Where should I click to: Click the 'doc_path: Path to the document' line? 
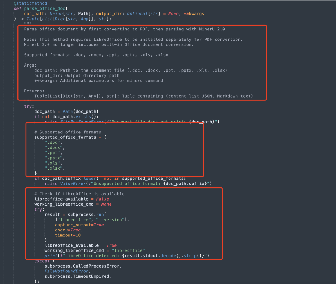click(x=131, y=70)
